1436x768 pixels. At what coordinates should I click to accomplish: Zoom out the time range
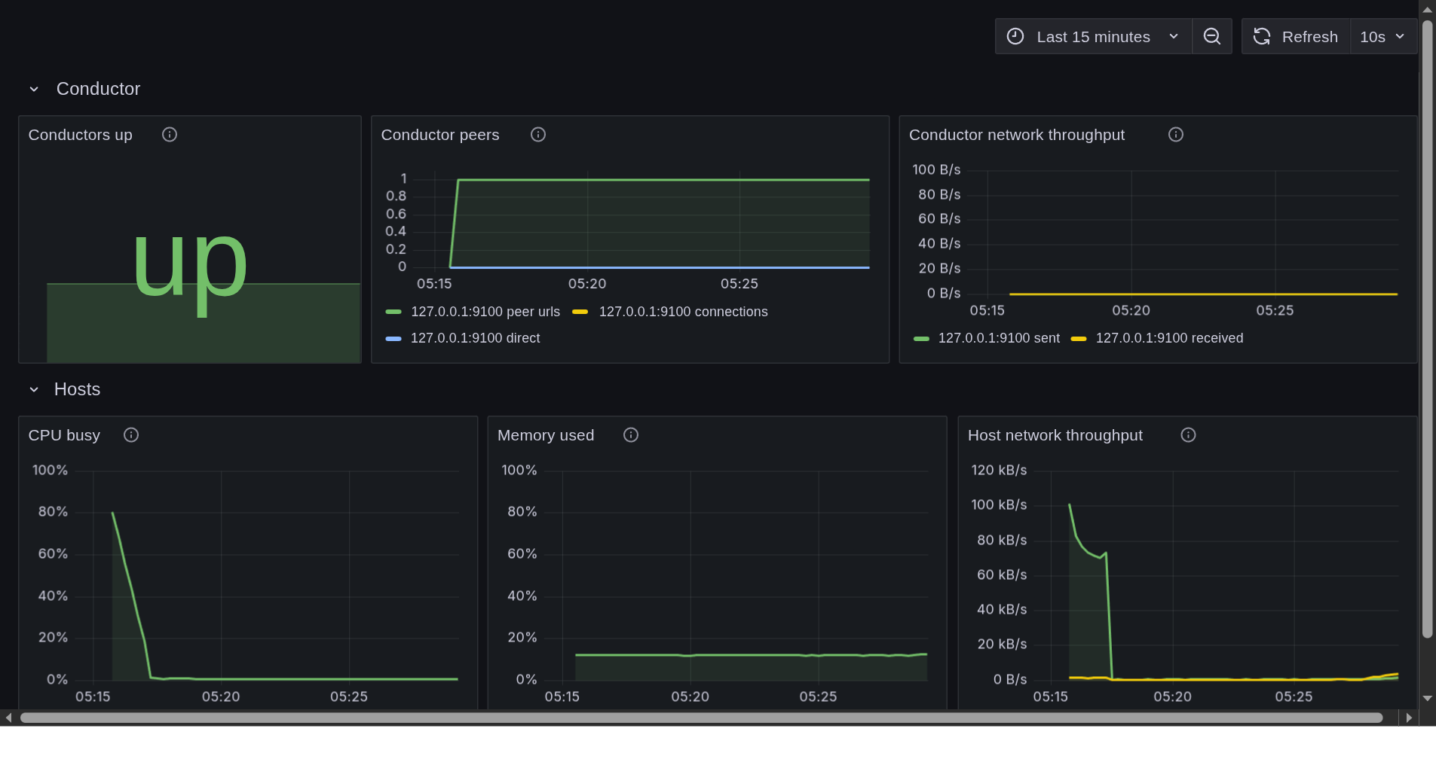pyautogui.click(x=1212, y=36)
